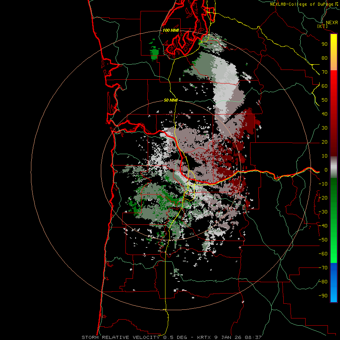Click the "-70" color scale label
Image resolution: width=340 pixels, height=340 pixels.
click(x=323, y=268)
